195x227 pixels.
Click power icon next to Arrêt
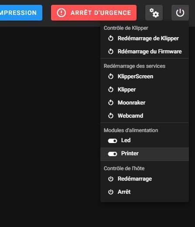point(111,192)
